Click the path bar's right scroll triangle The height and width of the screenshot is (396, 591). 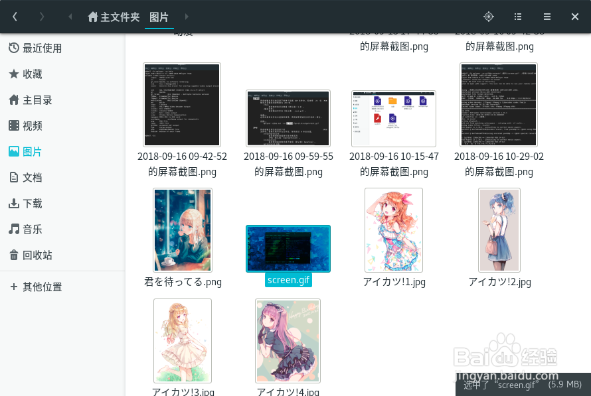pos(187,17)
